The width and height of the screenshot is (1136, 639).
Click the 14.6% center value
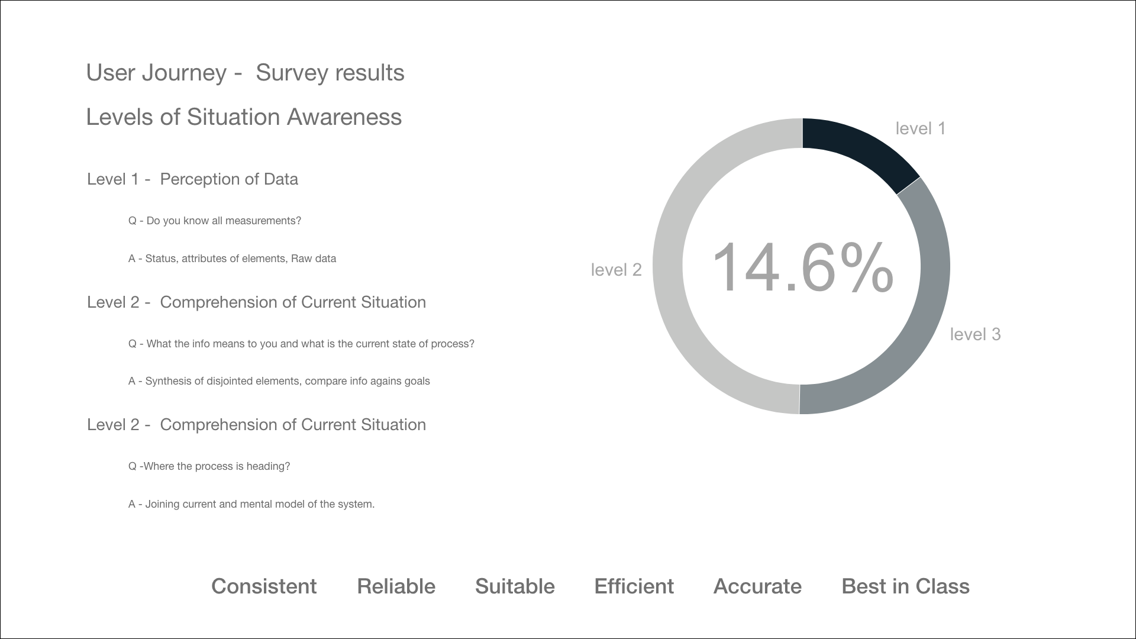pos(802,268)
